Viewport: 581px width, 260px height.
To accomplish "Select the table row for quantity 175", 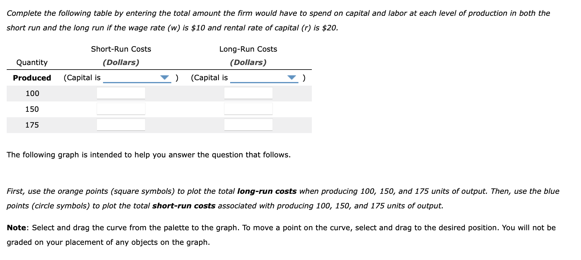I will [x=32, y=125].
